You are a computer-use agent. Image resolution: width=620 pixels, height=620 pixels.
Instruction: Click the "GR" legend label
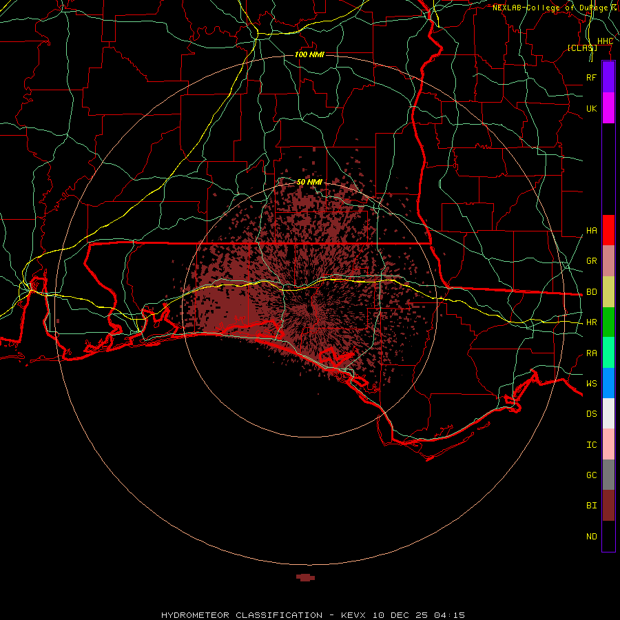click(x=592, y=261)
